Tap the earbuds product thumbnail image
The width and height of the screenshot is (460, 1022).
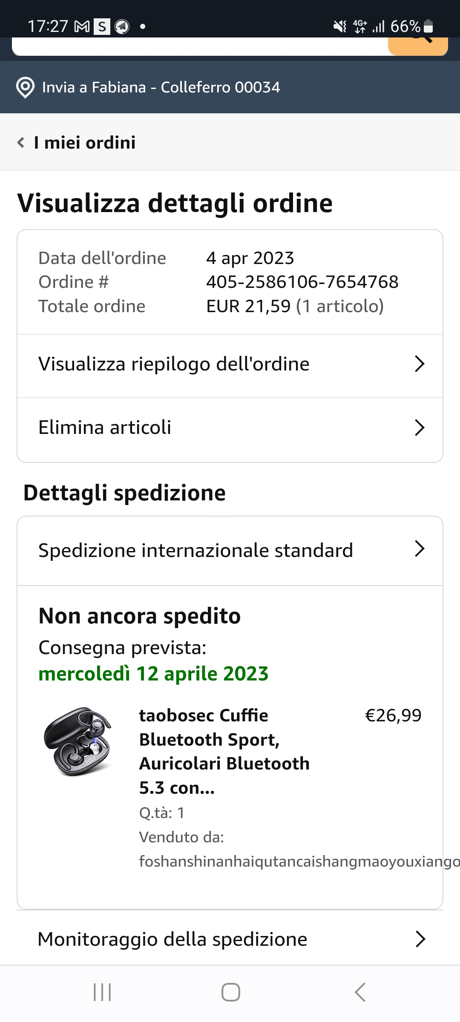(78, 742)
